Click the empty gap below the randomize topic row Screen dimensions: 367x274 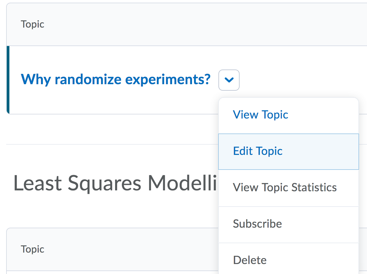[x=112, y=129]
